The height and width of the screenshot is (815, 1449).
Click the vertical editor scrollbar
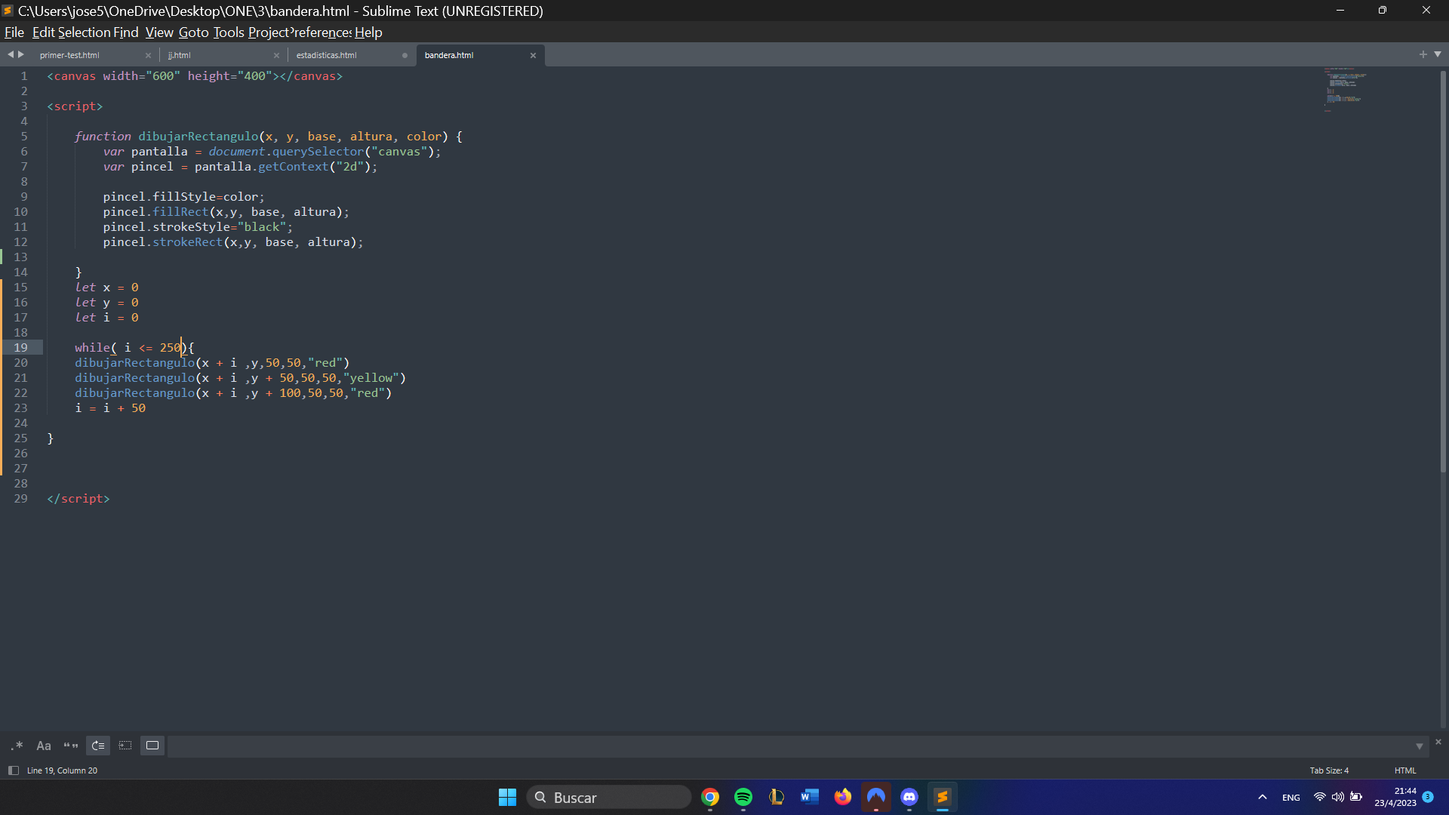point(1443,272)
